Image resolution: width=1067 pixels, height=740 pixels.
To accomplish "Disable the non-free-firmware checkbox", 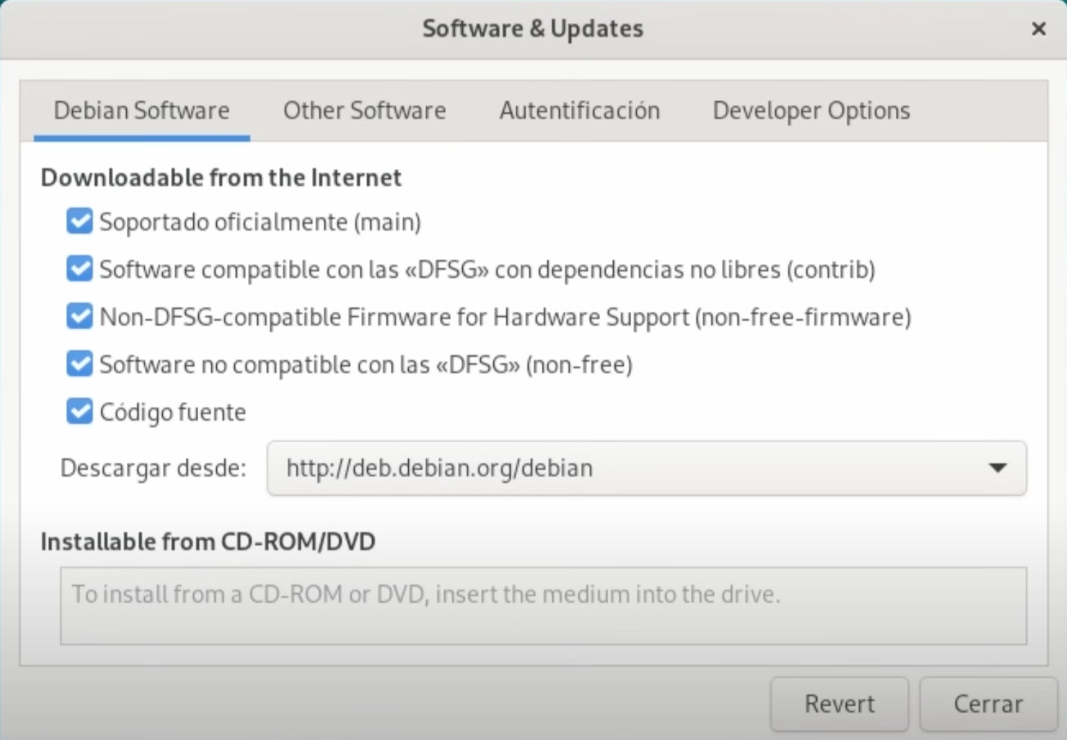I will [x=80, y=317].
